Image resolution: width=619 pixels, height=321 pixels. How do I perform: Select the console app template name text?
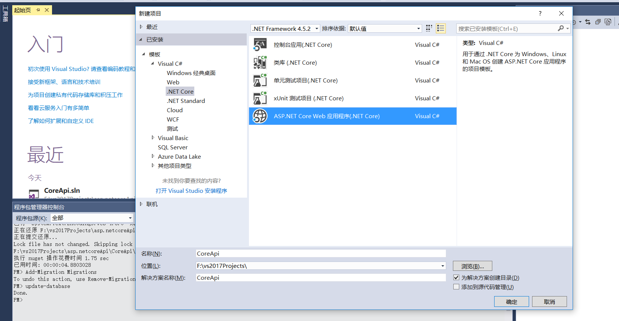click(303, 45)
